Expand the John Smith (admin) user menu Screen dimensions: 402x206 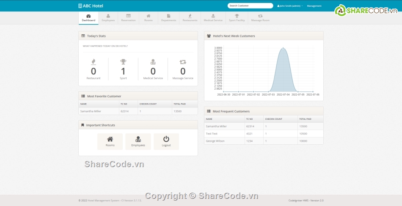[x=290, y=6]
